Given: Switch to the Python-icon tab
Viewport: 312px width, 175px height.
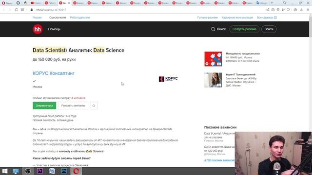Looking at the screenshot, I should coord(25,3).
